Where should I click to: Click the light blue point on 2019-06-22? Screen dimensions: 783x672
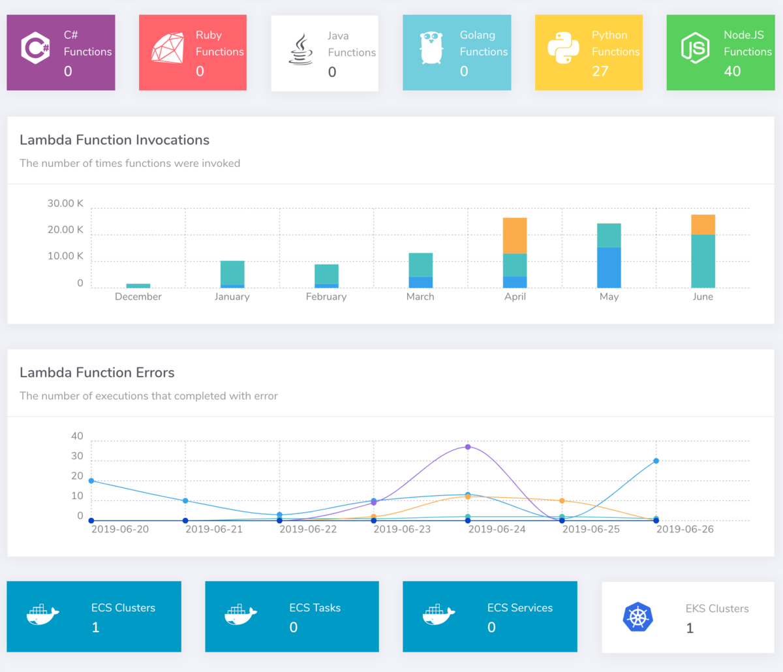pyautogui.click(x=279, y=515)
